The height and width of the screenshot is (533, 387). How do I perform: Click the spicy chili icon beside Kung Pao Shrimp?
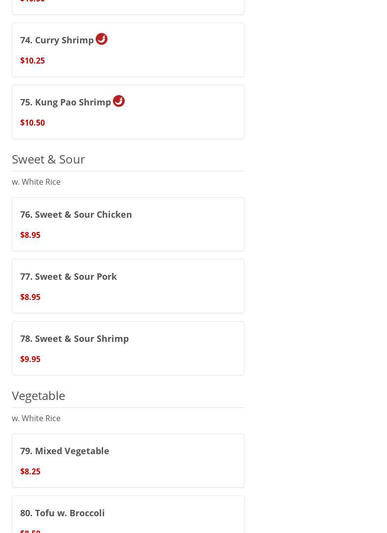(x=119, y=101)
